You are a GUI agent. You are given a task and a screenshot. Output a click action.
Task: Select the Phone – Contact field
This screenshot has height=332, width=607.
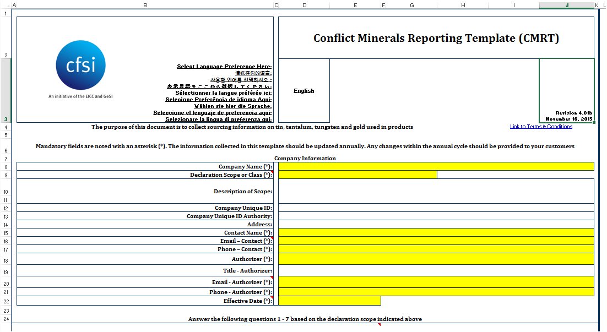436,249
